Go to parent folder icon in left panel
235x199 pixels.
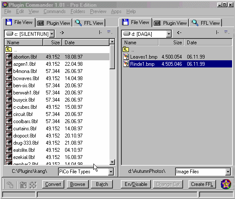point(8,49)
